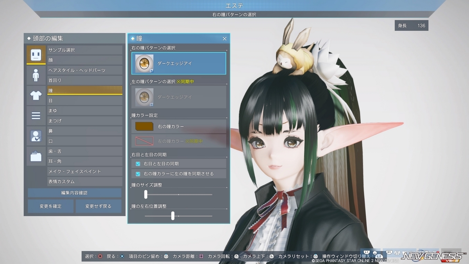Toggle 右の瞳カラーに左の瞳を同期させる checkbox
This screenshot has height=264, width=469.
tap(138, 174)
